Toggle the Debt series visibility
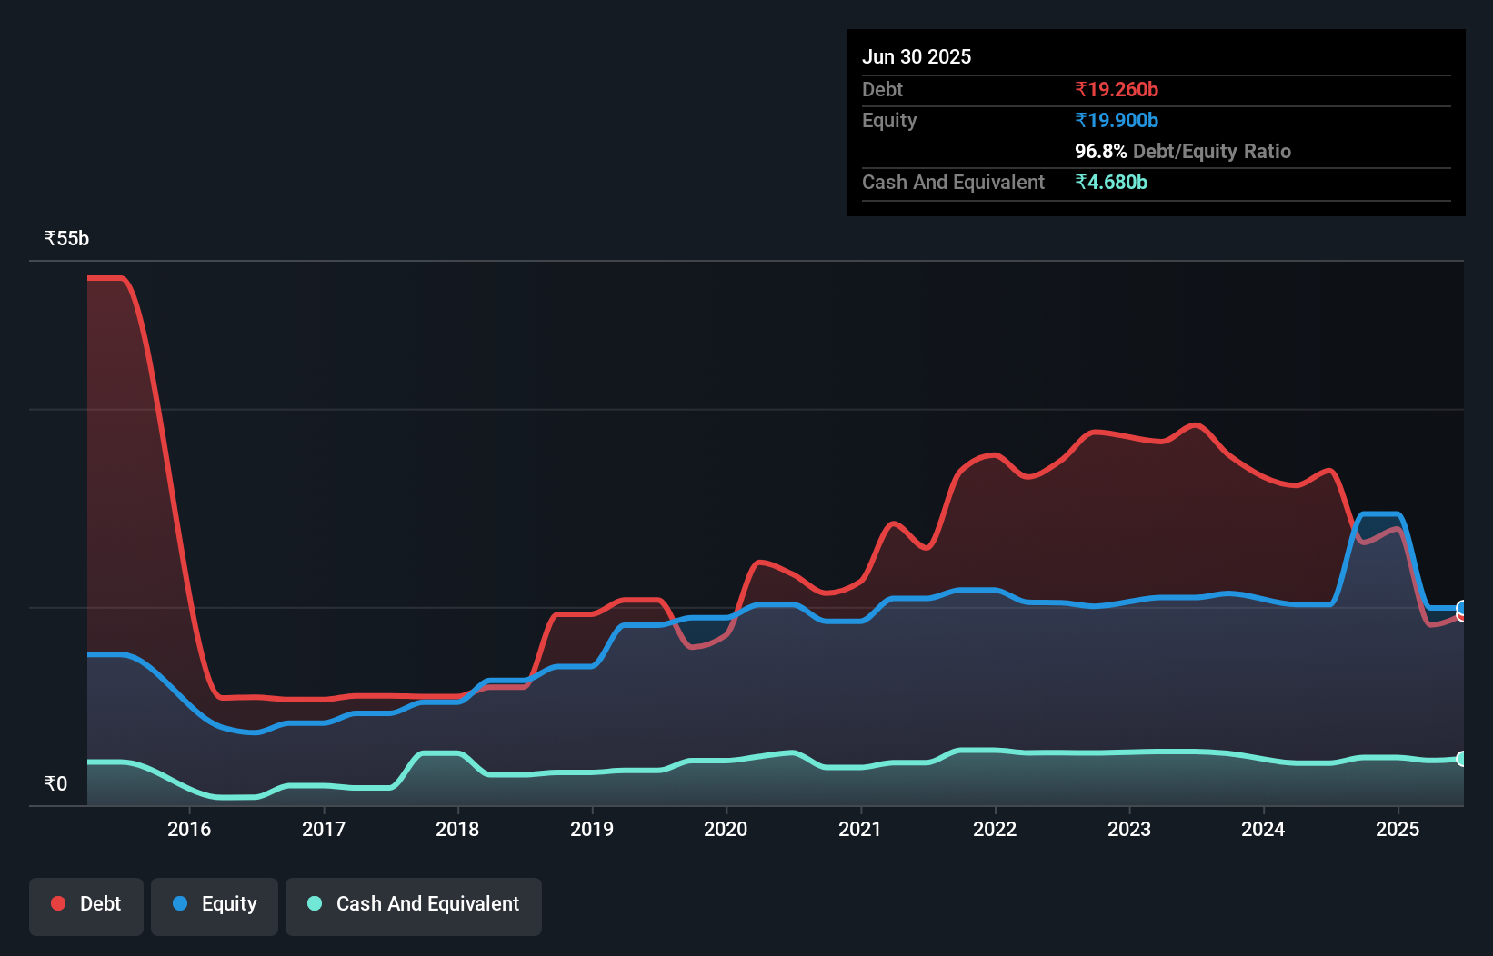 [85, 904]
